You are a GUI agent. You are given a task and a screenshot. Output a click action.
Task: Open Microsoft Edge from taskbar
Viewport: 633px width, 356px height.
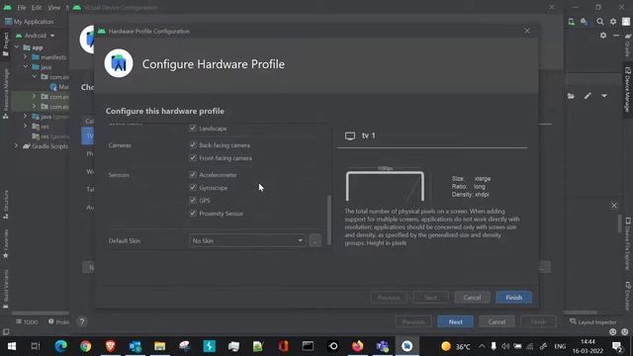[x=61, y=346]
